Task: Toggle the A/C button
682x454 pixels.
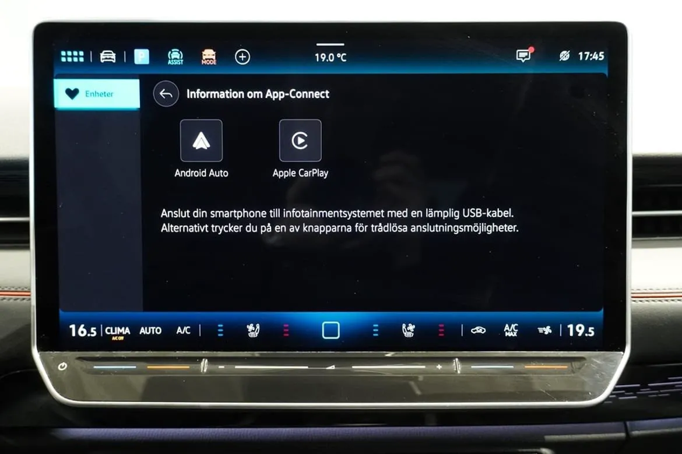Action: 183,330
